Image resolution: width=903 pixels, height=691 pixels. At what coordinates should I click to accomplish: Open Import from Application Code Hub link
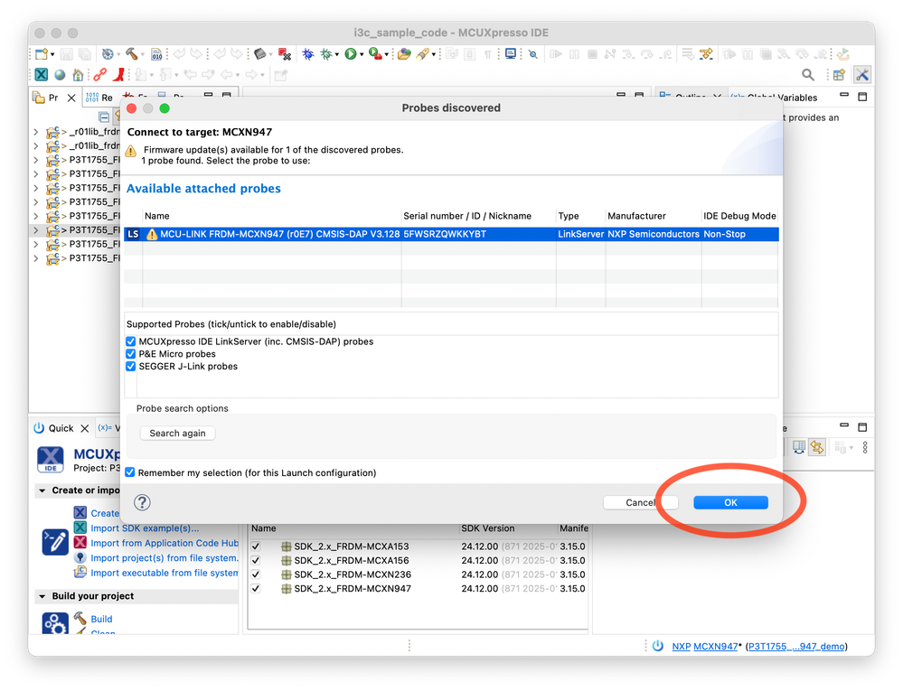coord(165,543)
